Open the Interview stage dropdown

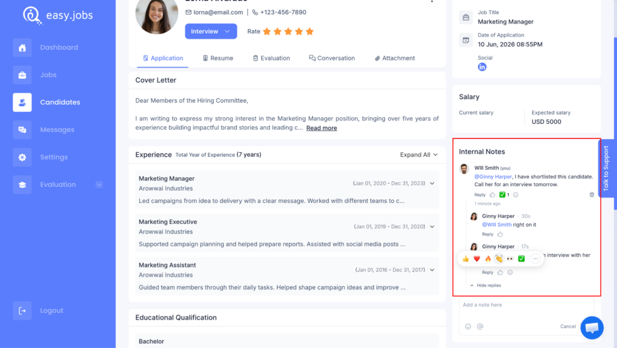coord(211,31)
